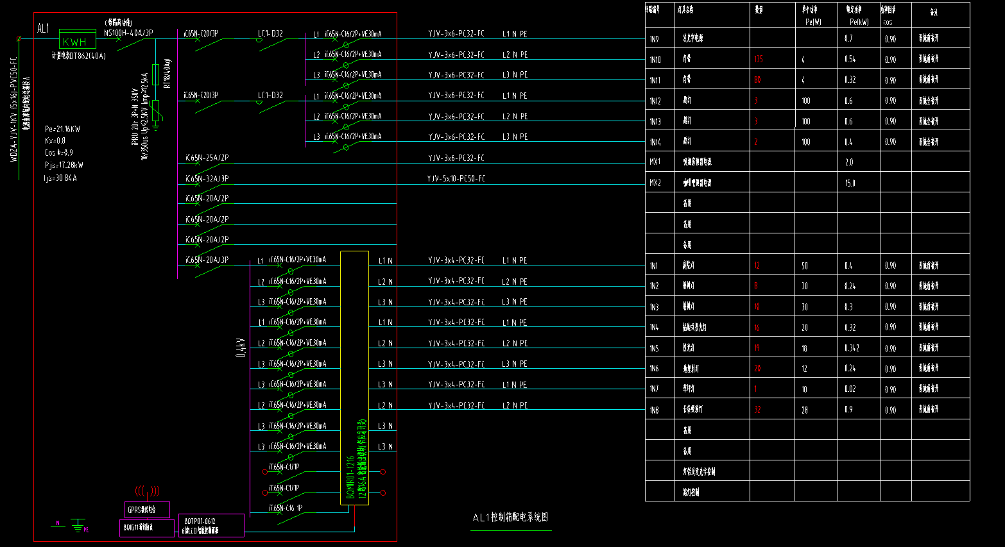Image resolution: width=1005 pixels, height=547 pixels.
Task: Select the iC65N-32A/3P breaker label
Action: (207, 178)
